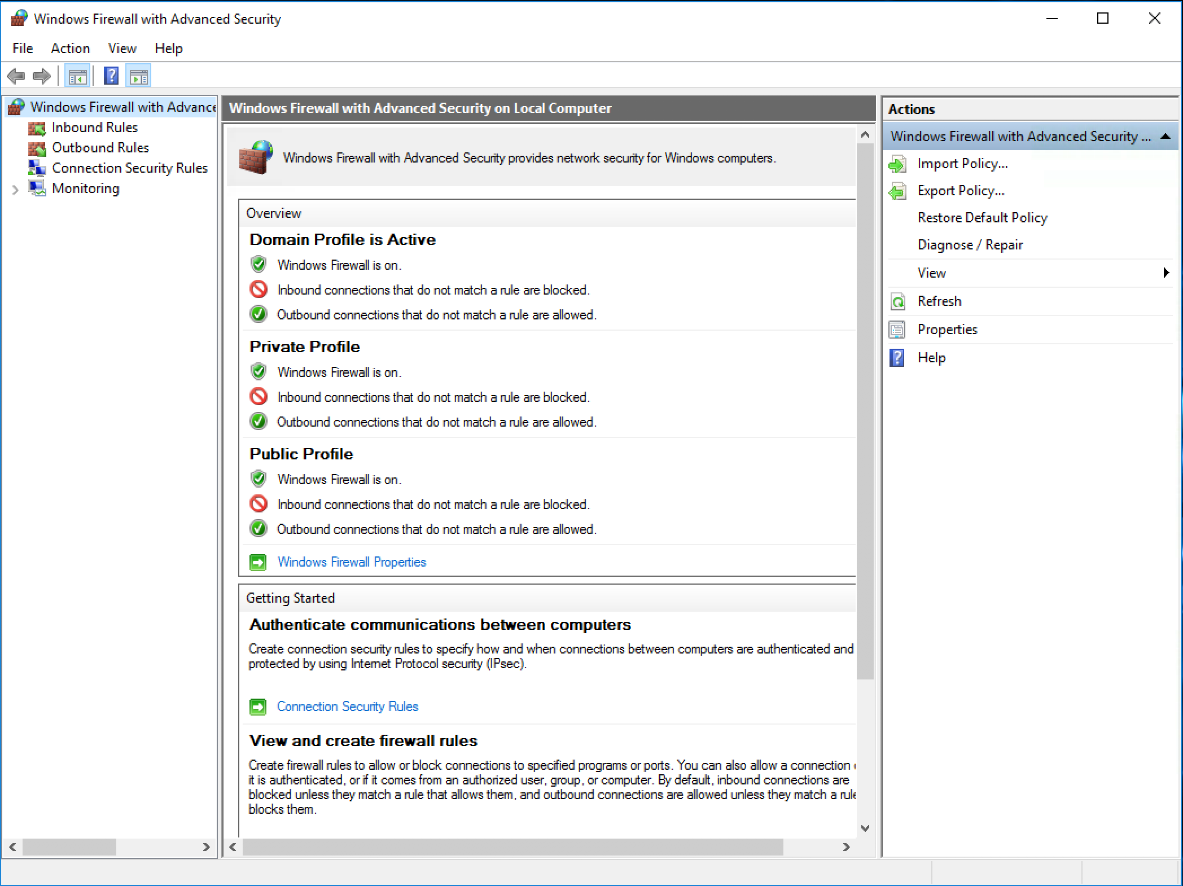Expand the Monitoring tree node

point(15,190)
